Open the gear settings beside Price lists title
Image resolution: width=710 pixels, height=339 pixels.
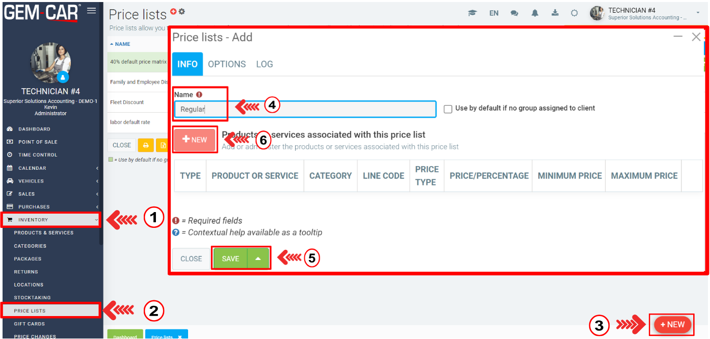pos(182,11)
